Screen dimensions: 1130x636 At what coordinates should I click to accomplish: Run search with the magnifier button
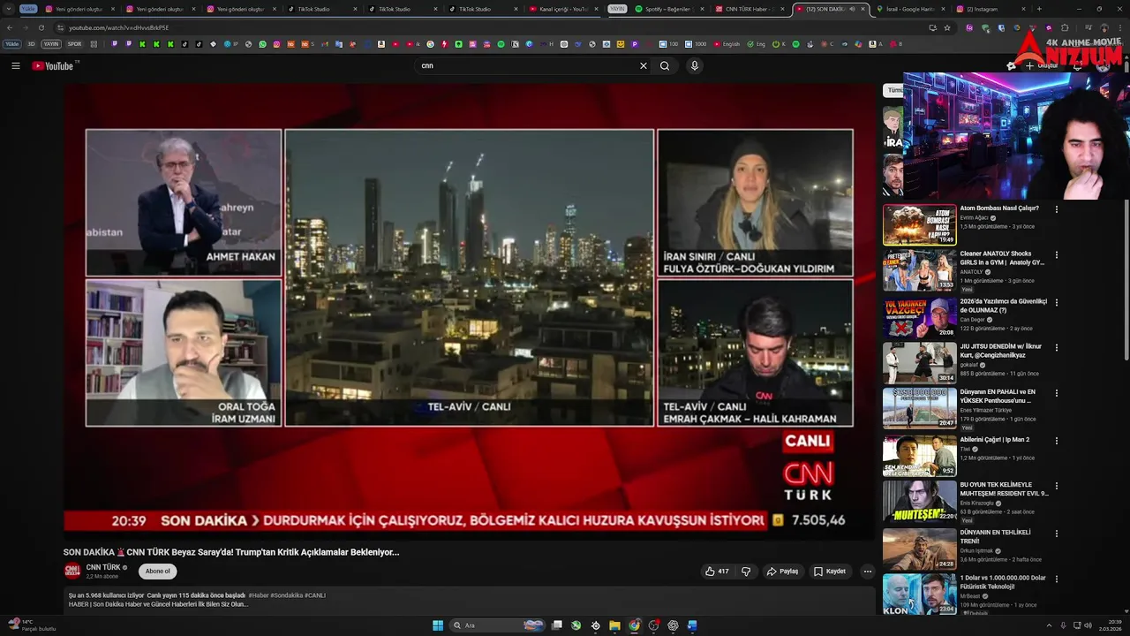665,65
